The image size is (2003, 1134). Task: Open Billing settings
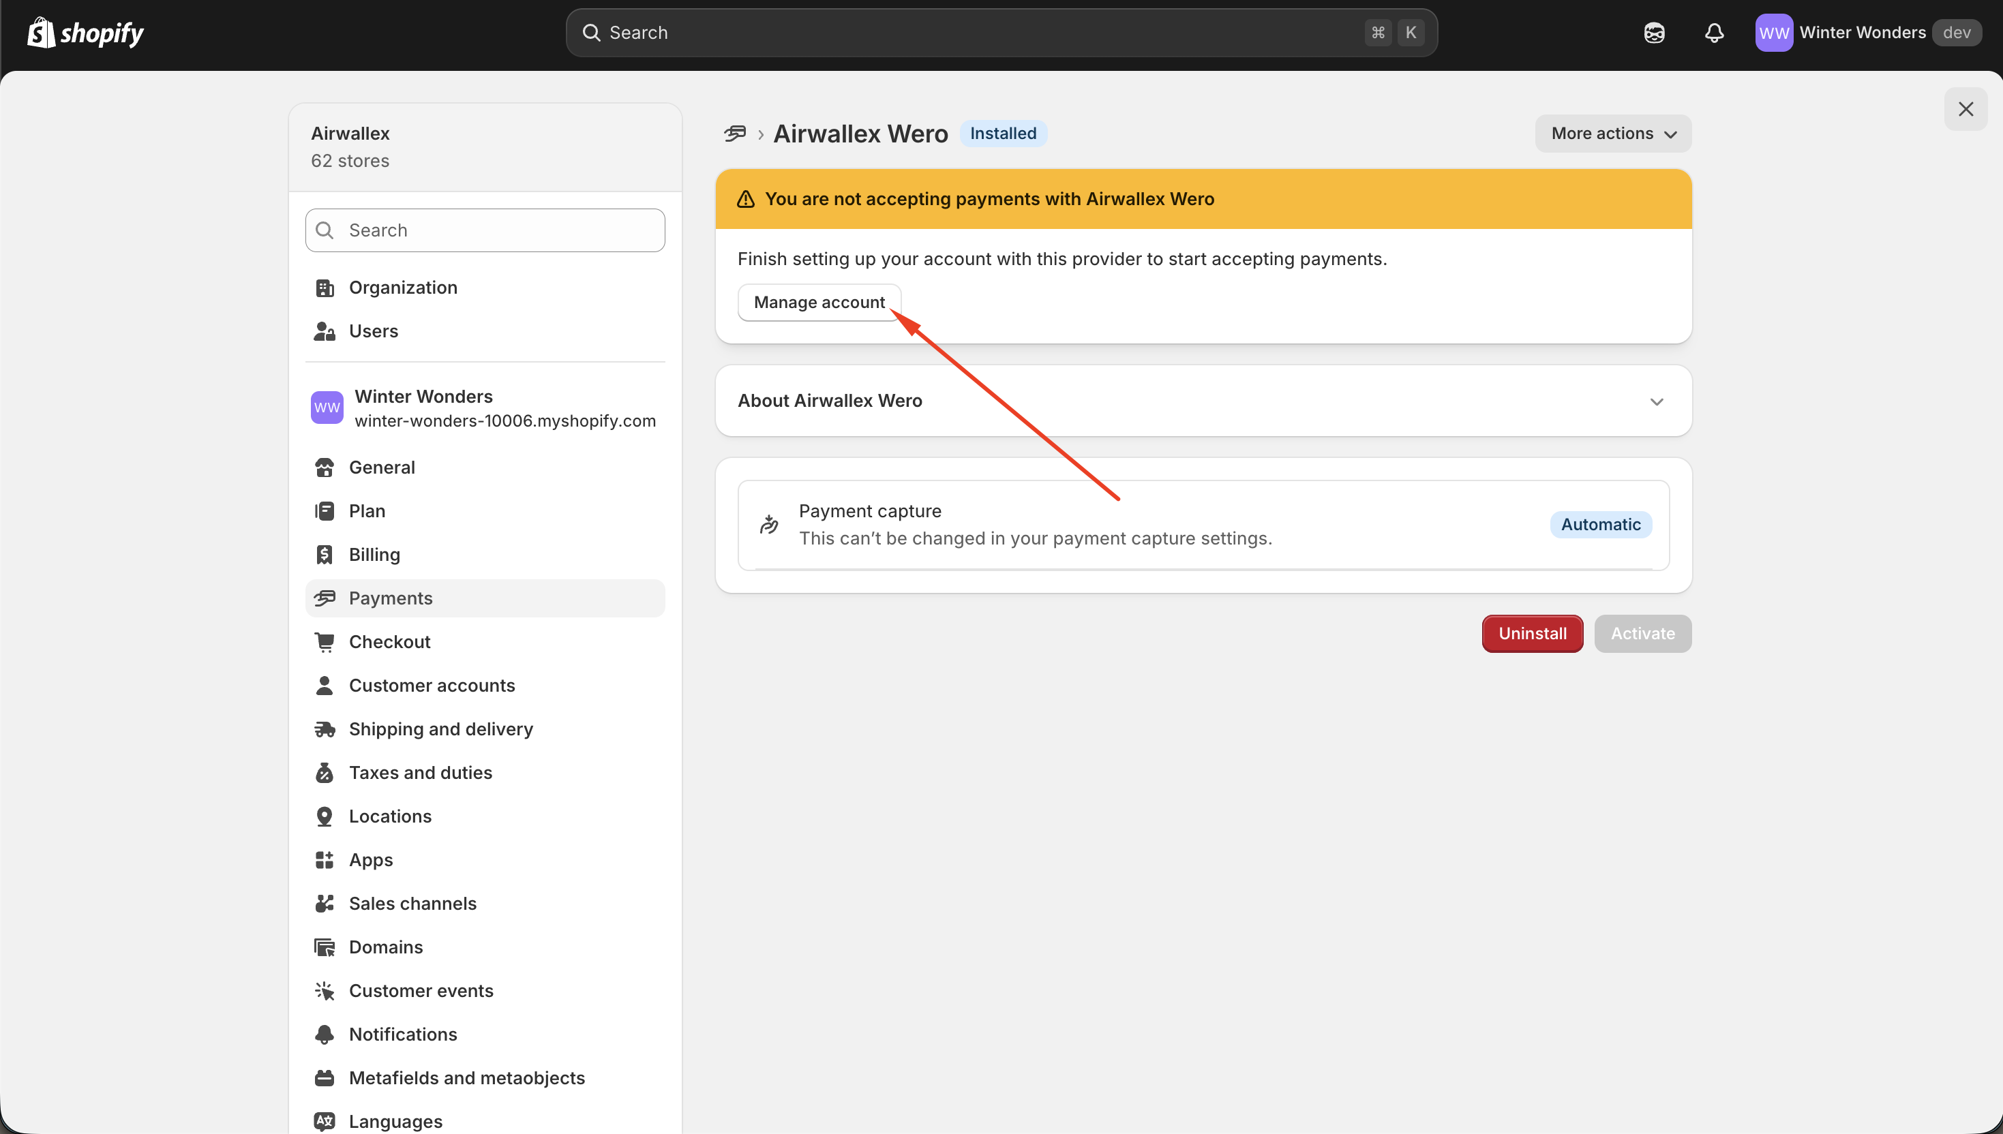(485, 555)
